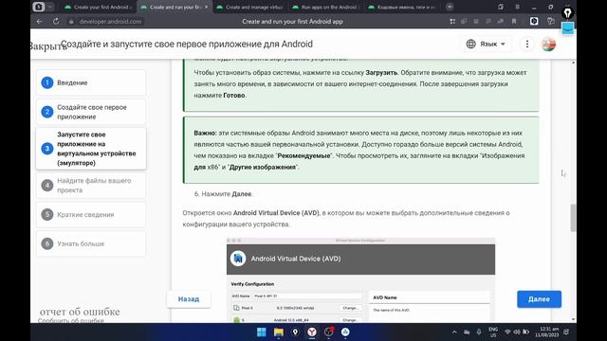
Task: Open the Windows Start menu
Action: point(262,332)
